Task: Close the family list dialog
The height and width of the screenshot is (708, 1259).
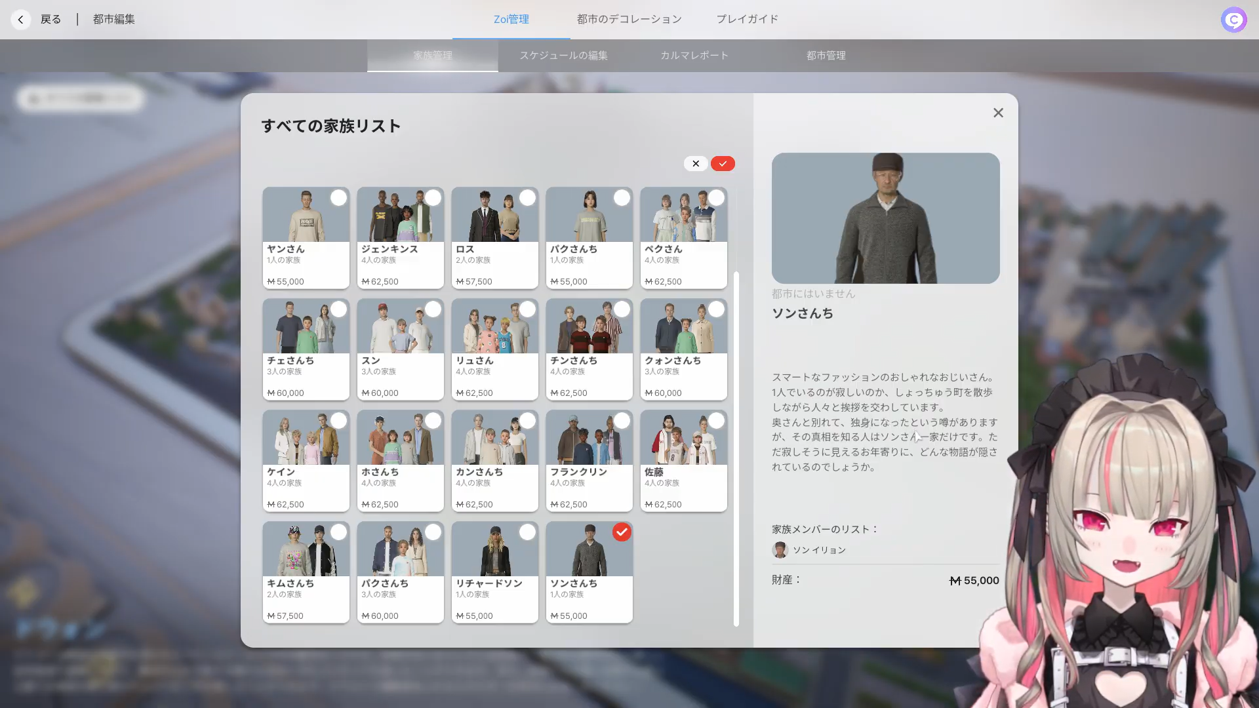Action: tap(998, 113)
